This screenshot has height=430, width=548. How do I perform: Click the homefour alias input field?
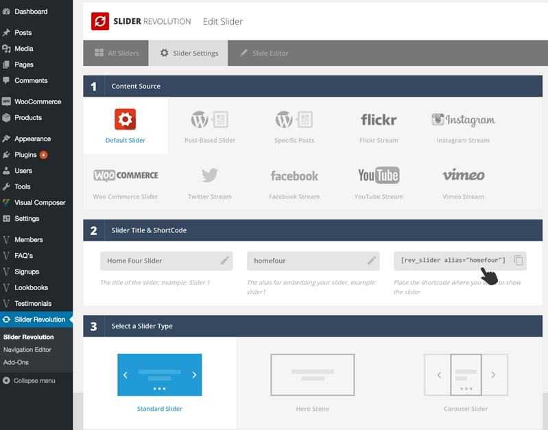313,261
